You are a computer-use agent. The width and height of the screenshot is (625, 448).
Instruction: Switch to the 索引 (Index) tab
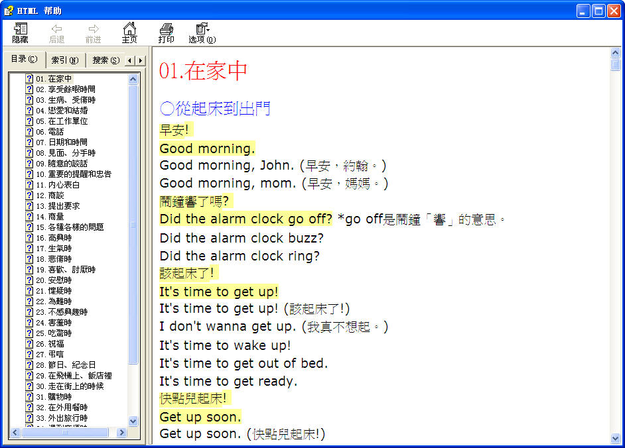(x=65, y=60)
